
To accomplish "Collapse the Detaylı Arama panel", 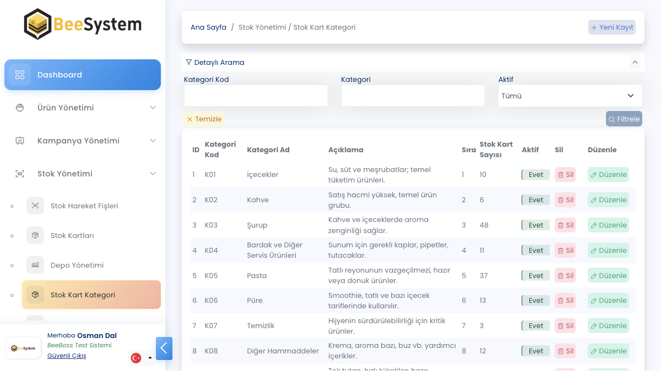I will point(635,63).
